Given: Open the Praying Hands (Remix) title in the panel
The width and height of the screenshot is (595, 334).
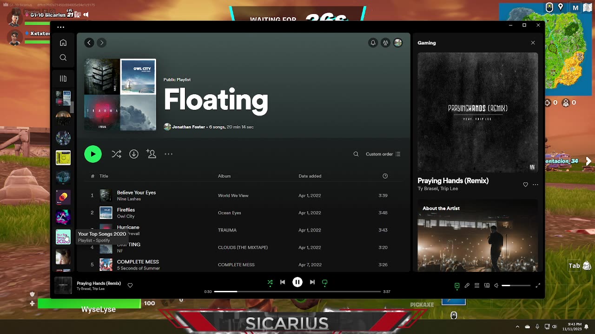Looking at the screenshot, I should pos(453,181).
